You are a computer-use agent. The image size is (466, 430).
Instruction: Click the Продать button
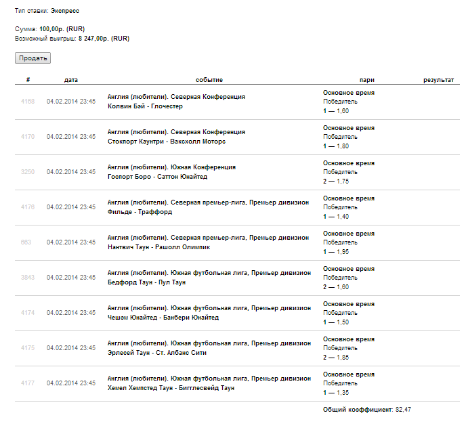[x=33, y=58]
